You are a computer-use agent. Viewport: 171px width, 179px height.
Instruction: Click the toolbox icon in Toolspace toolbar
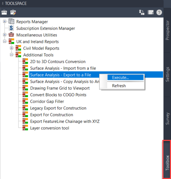tap(4, 12)
